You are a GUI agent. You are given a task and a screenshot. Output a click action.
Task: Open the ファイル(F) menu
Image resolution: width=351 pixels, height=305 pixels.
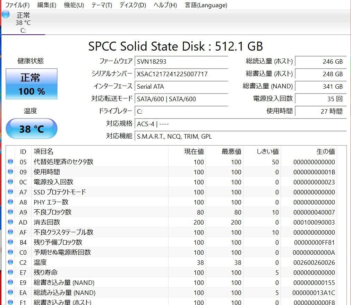(17, 5)
